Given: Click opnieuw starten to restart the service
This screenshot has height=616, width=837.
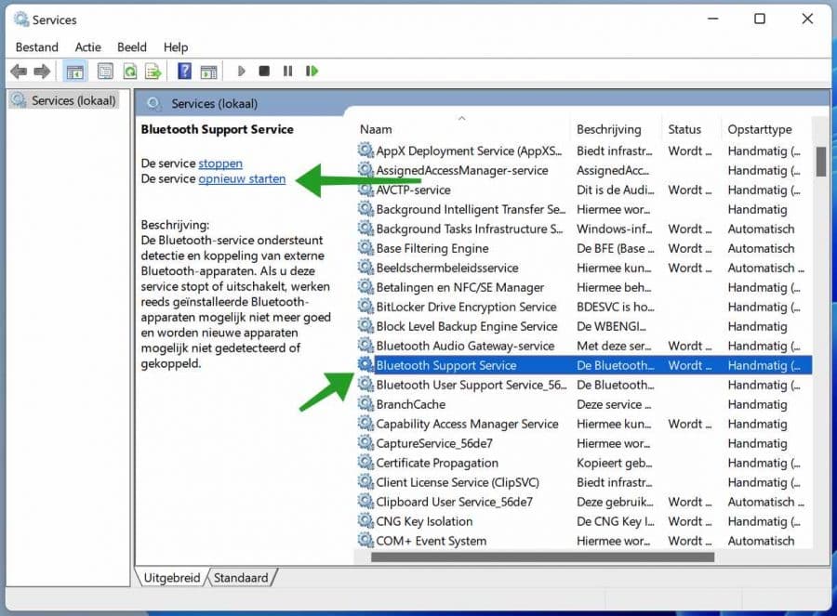Looking at the screenshot, I should click(241, 178).
